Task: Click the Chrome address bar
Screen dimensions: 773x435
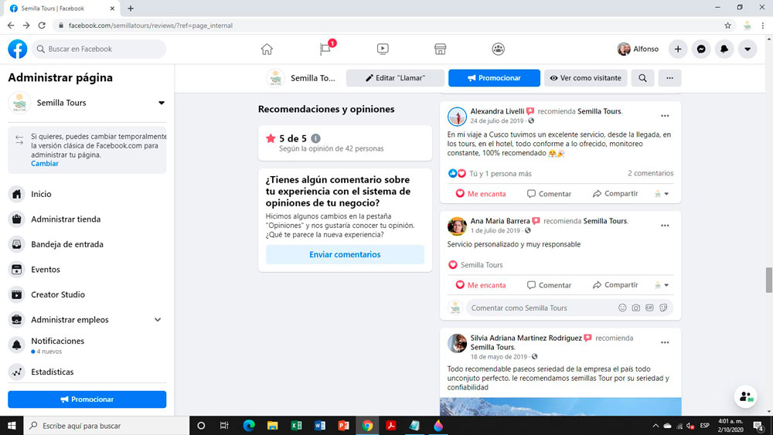Action: point(390,25)
